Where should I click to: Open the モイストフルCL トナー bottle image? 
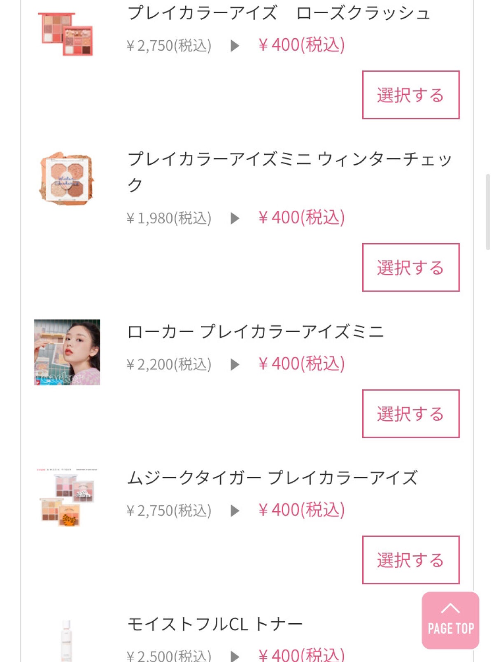click(66, 640)
